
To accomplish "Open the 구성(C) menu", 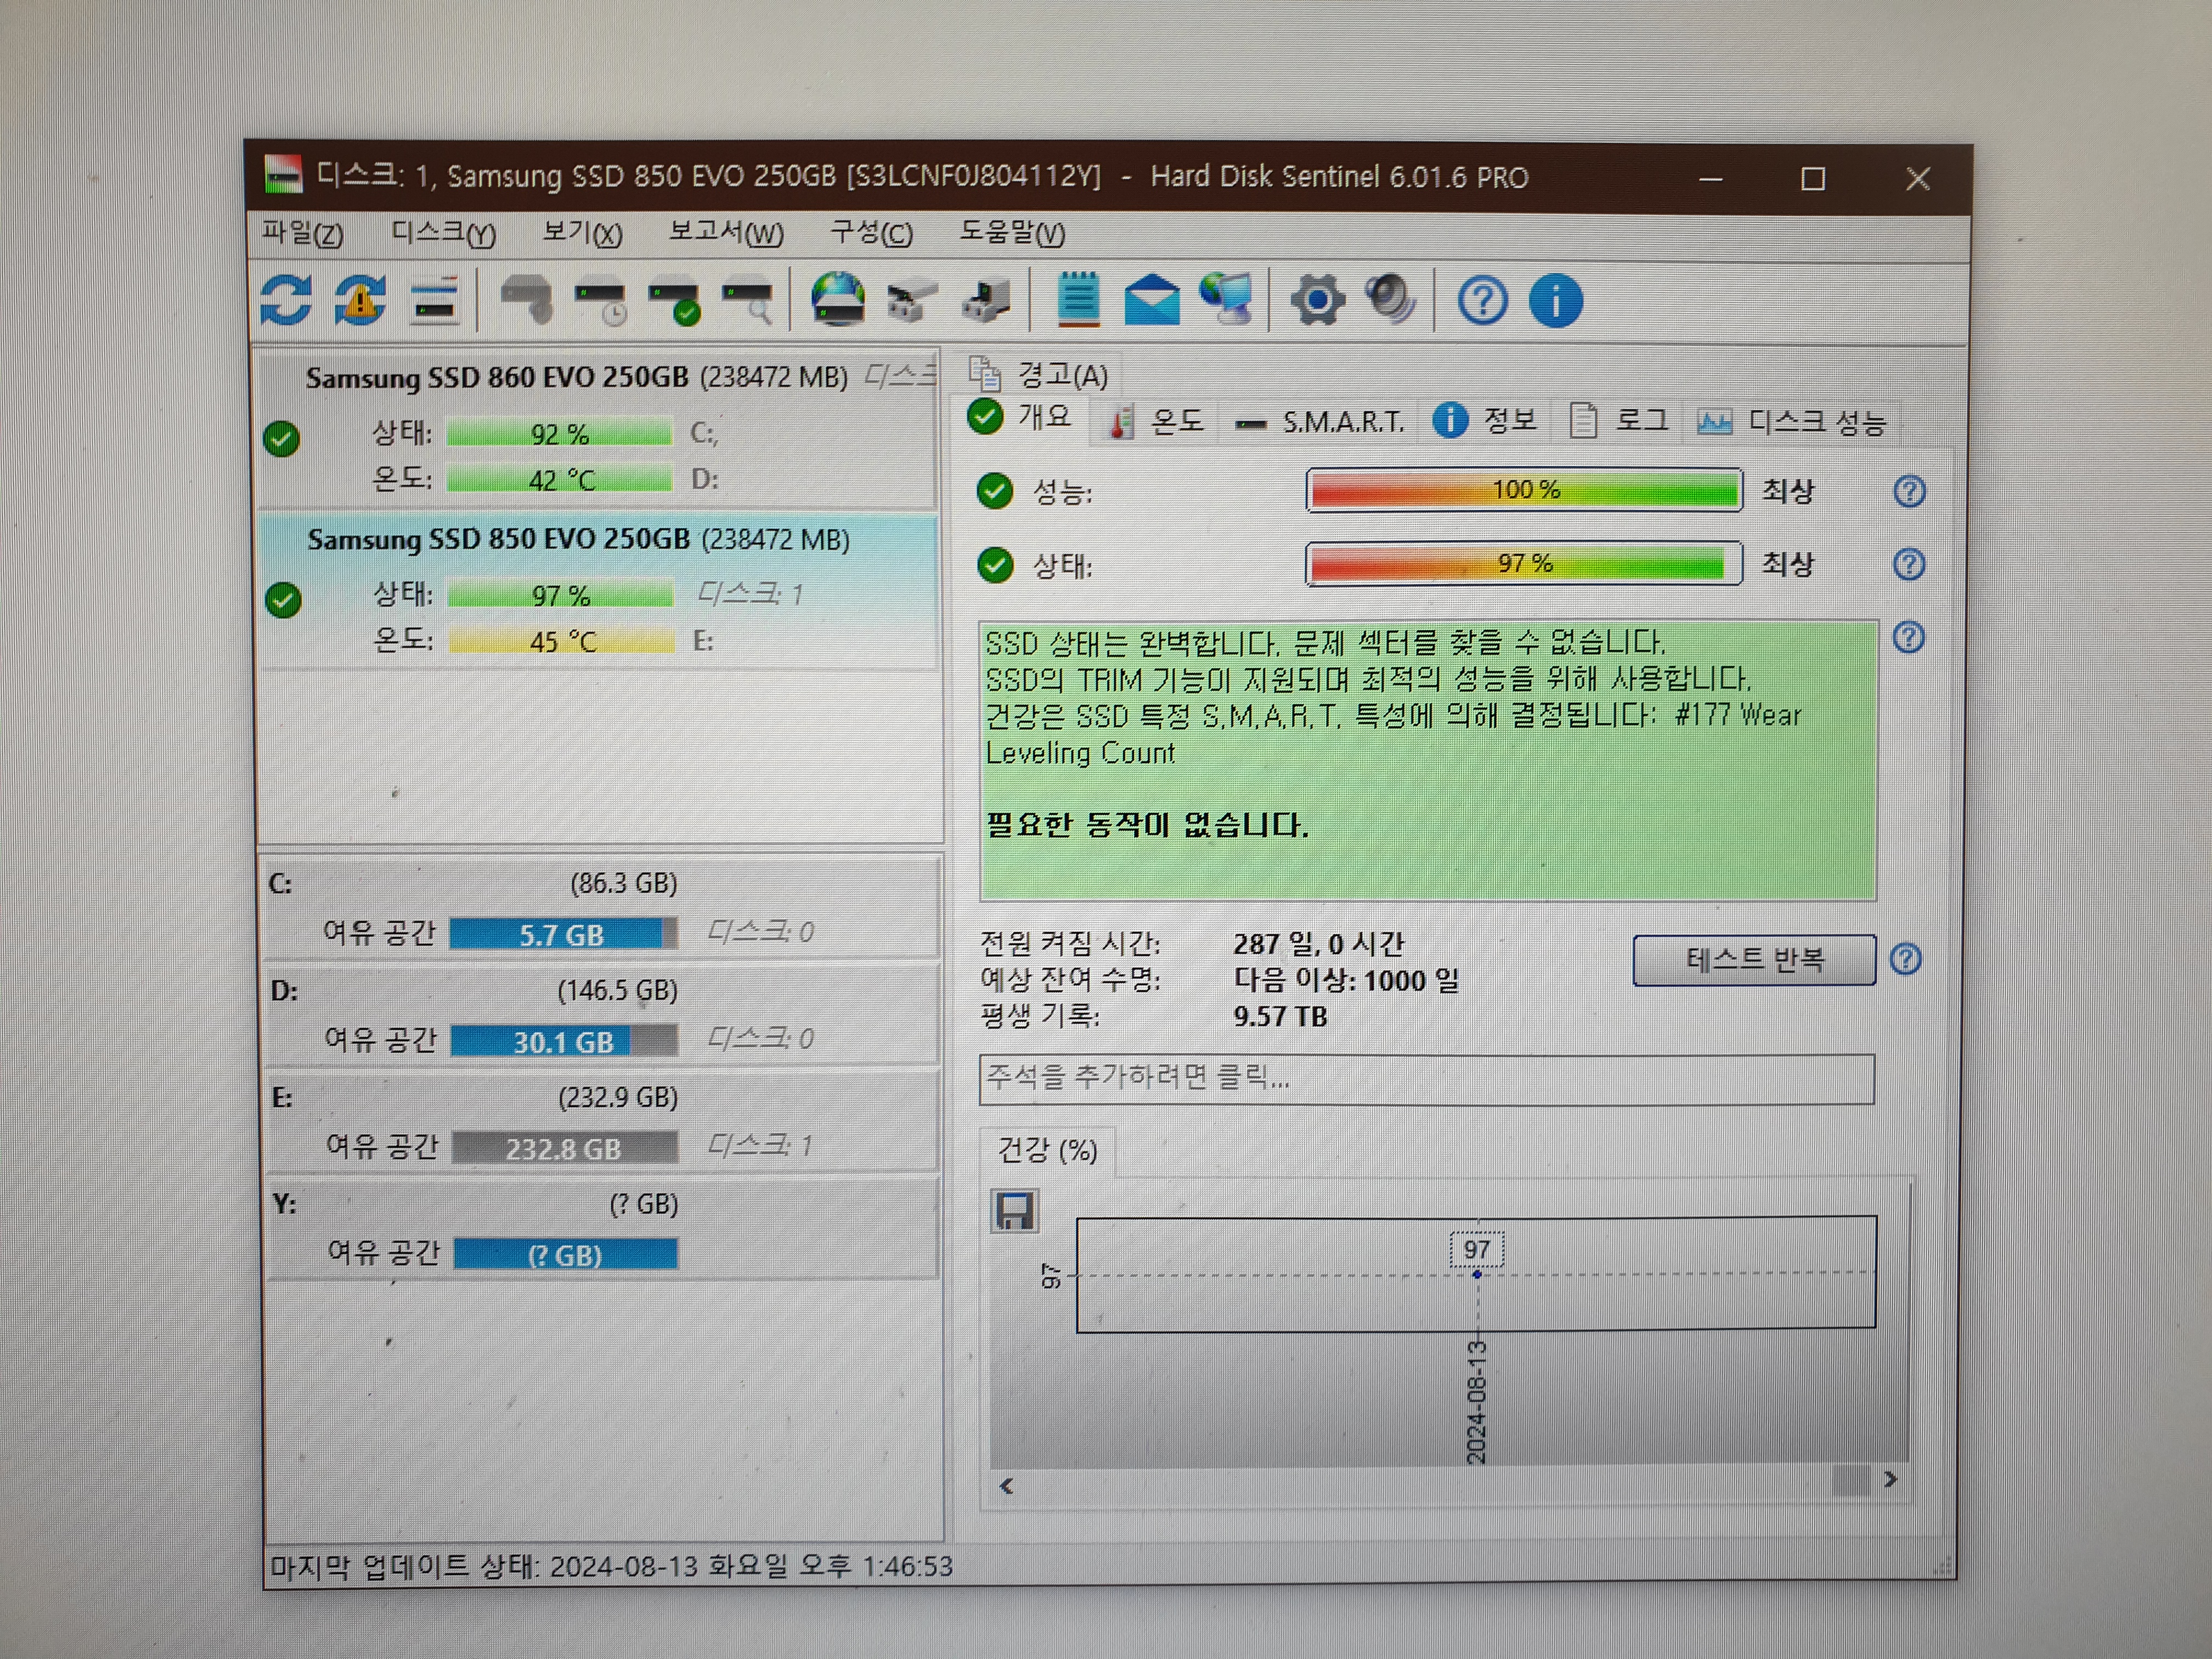I will 871,234.
